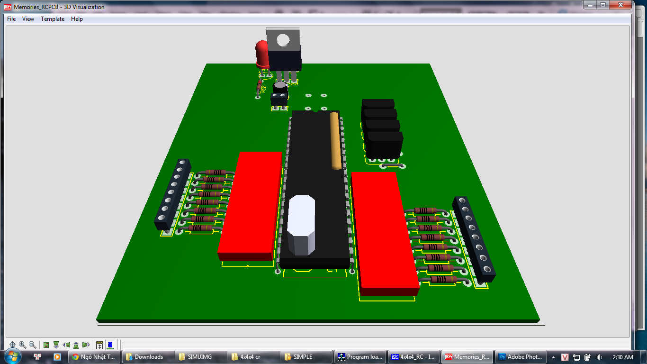Select Memories_R... ARES taskbar button
Image resolution: width=647 pixels, height=364 pixels.
pos(468,357)
